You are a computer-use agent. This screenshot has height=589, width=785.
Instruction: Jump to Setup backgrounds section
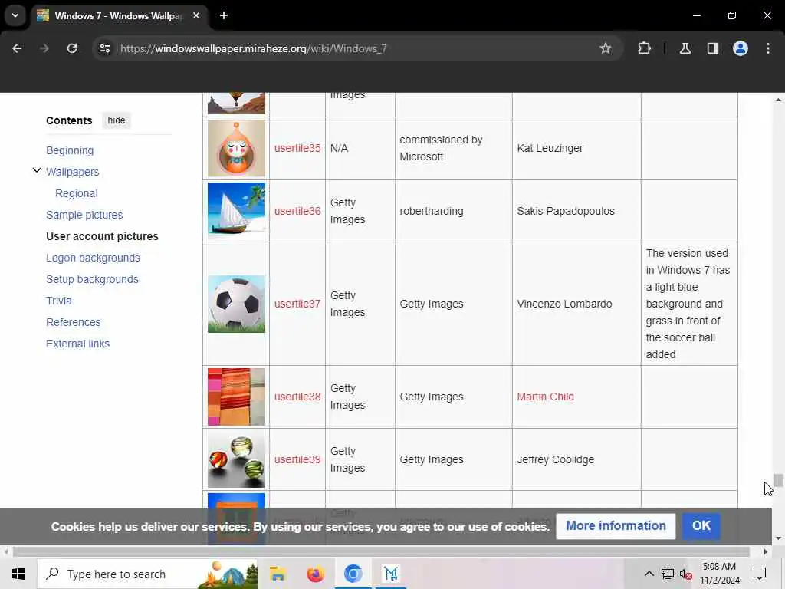92,279
